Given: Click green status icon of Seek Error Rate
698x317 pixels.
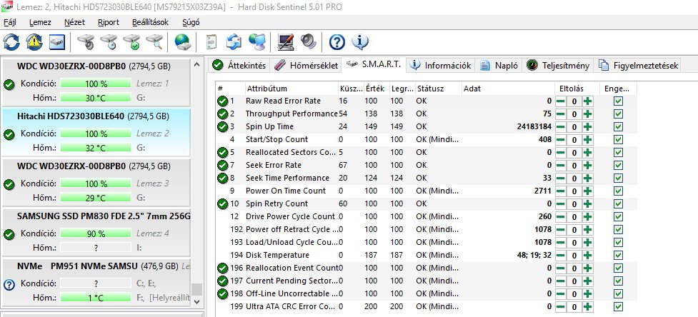Looking at the screenshot, I should point(223,166).
